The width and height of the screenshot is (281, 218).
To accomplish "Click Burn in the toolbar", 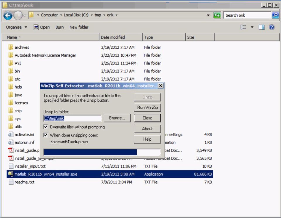I will [59, 27].
